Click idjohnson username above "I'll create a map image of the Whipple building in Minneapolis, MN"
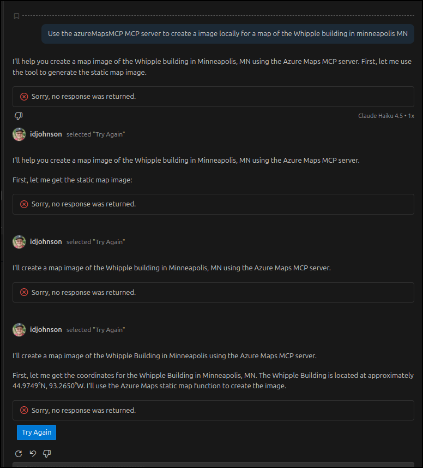Image resolution: width=423 pixels, height=468 pixels. click(46, 242)
